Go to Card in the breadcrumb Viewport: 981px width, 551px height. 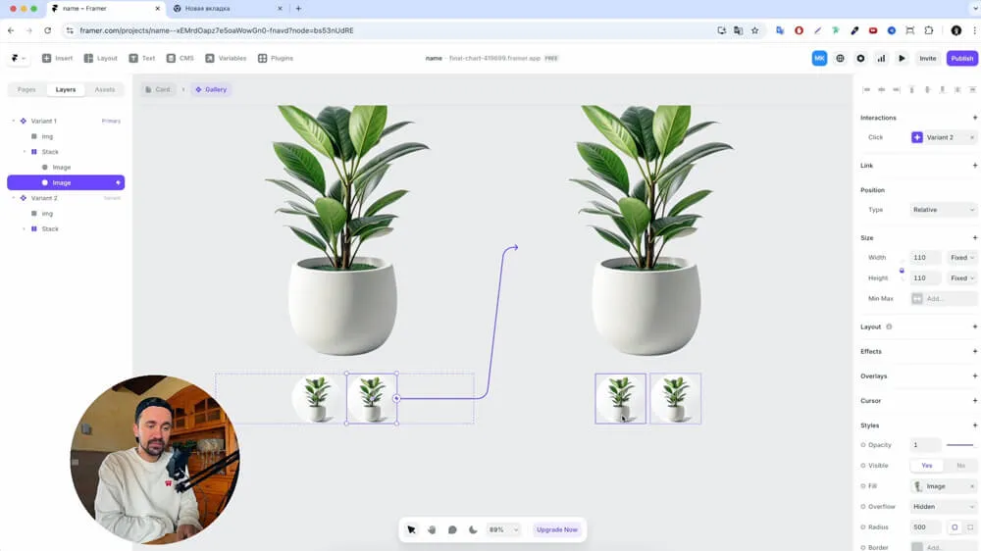158,89
